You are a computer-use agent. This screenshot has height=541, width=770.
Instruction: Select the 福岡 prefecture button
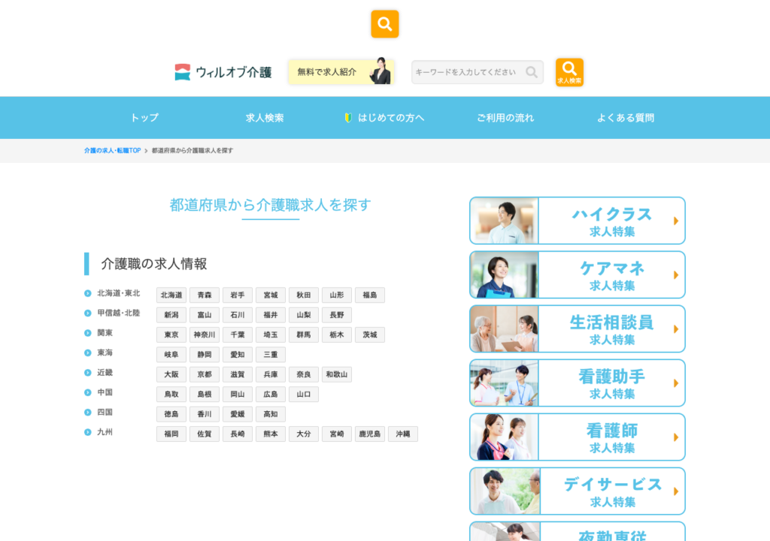pyautogui.click(x=171, y=434)
